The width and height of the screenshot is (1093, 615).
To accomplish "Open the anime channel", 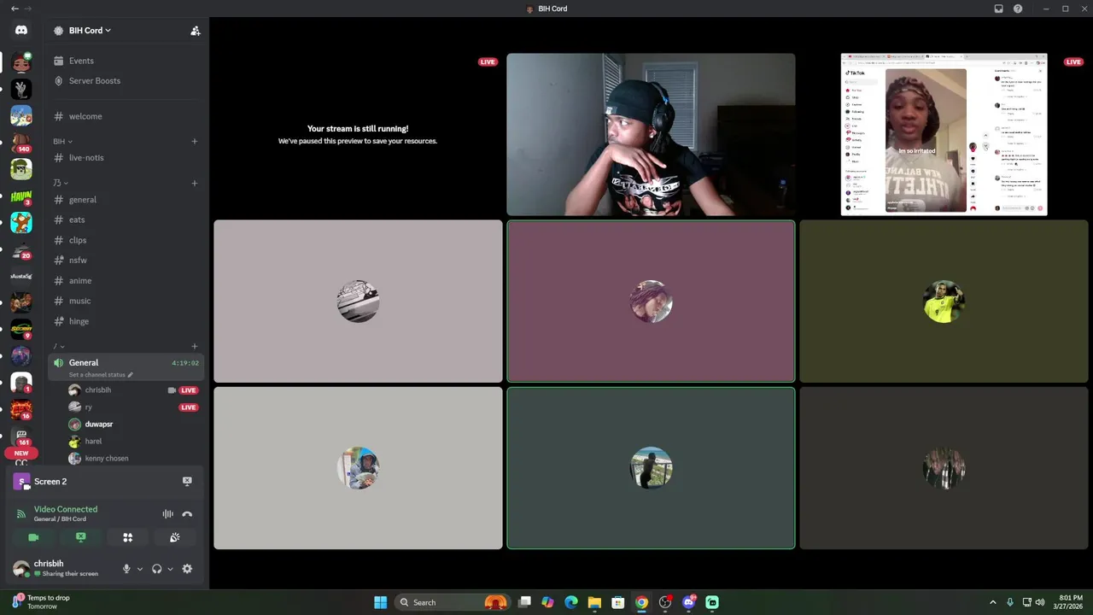I will (126, 281).
